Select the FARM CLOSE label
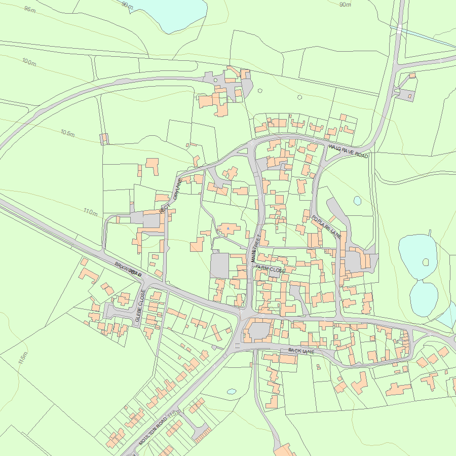Image resolution: width=456 pixels, height=456 pixels. (x=270, y=269)
